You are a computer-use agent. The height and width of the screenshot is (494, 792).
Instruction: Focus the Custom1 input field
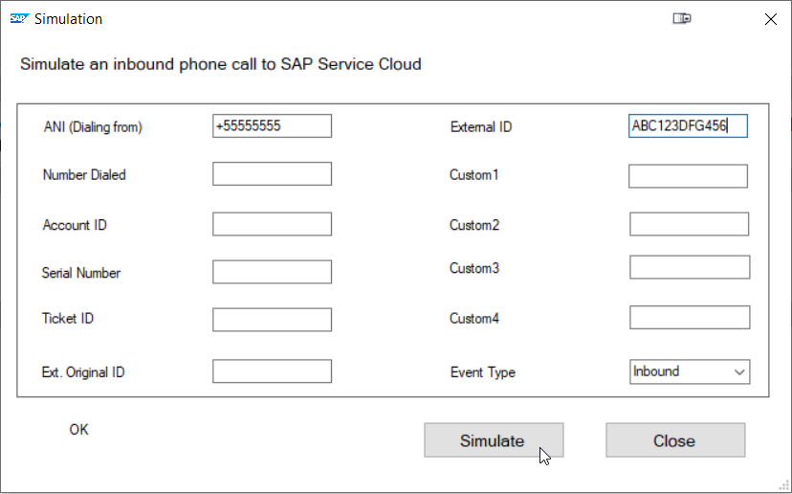click(688, 176)
